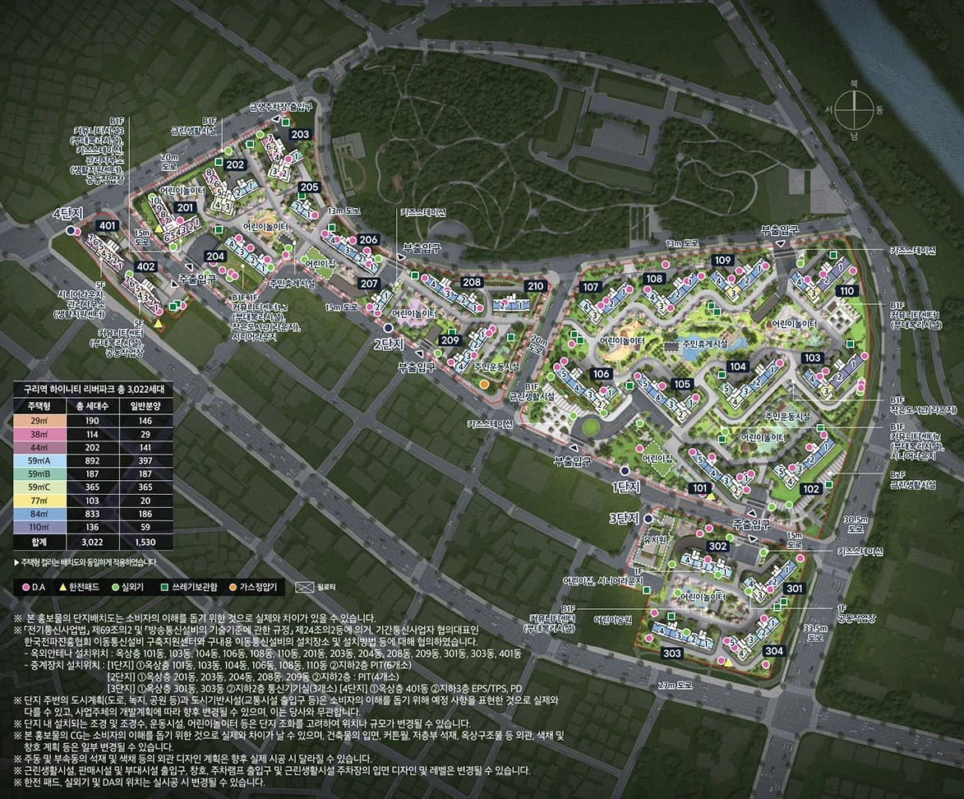Click the 59㎡A light-blue color cell
This screenshot has width=964, height=799.
point(39,460)
